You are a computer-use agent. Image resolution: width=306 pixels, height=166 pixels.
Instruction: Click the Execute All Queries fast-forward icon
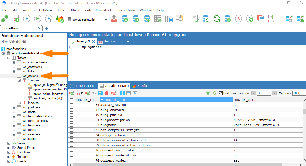[x=38, y=19]
